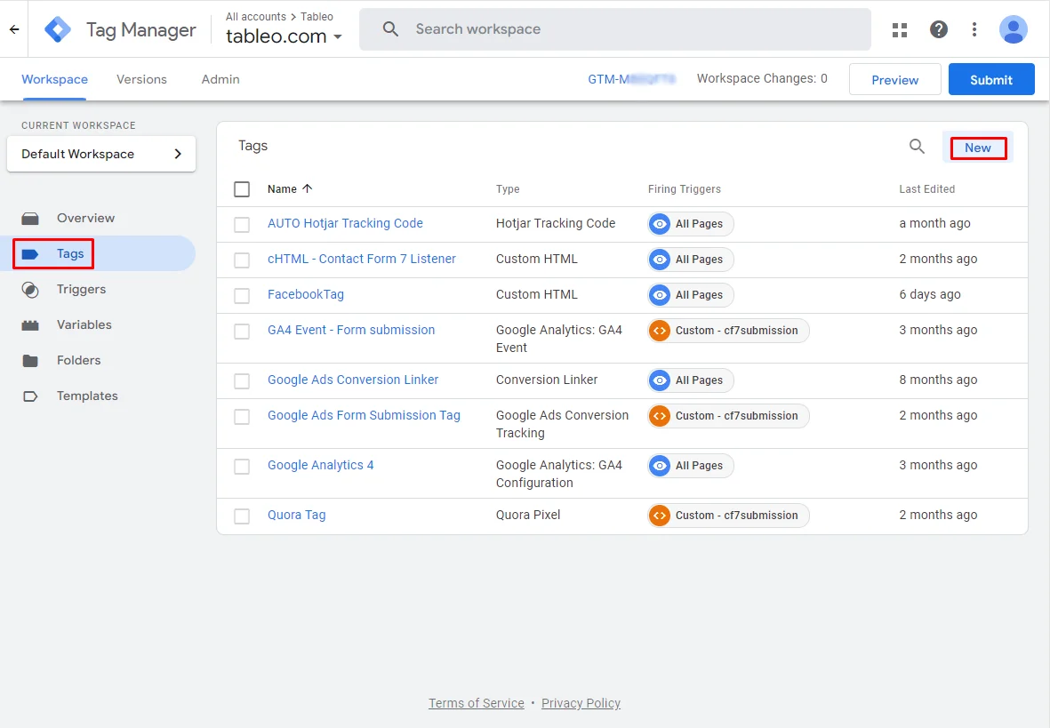Image resolution: width=1050 pixels, height=728 pixels.
Task: Click the sort arrow next to Name
Action: (x=308, y=188)
